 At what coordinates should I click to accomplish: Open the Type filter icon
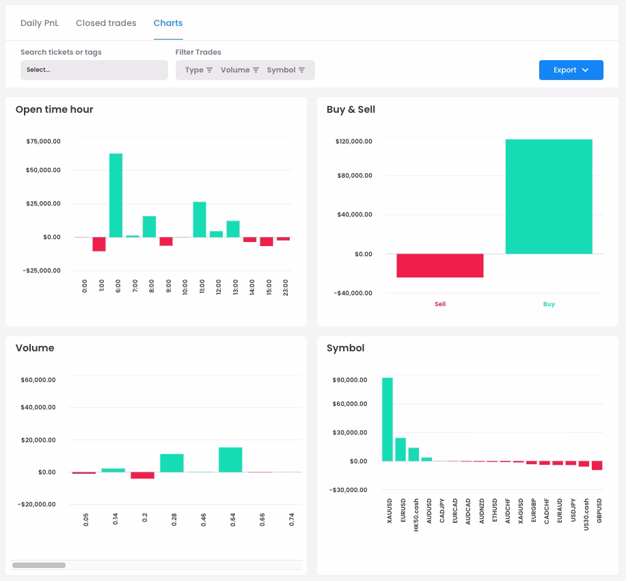click(209, 70)
